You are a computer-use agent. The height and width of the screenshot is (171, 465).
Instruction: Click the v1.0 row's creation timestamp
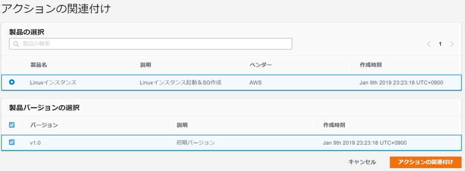coord(365,142)
